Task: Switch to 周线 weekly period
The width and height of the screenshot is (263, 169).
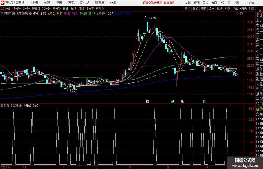Action: click(73, 9)
